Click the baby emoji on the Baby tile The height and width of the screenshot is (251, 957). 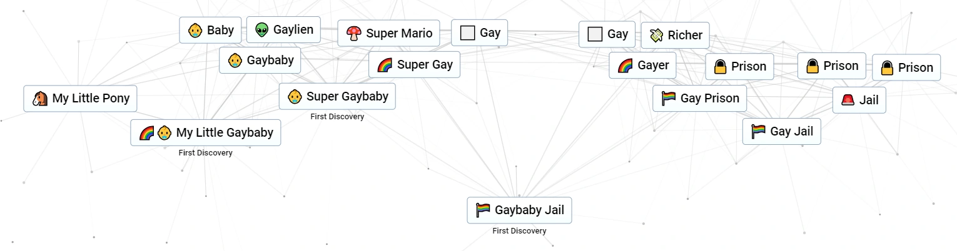[x=195, y=30]
